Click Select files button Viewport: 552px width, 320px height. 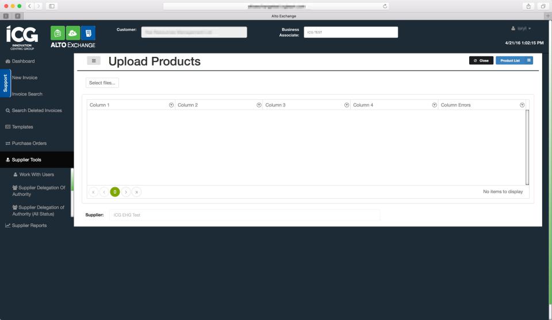click(102, 83)
